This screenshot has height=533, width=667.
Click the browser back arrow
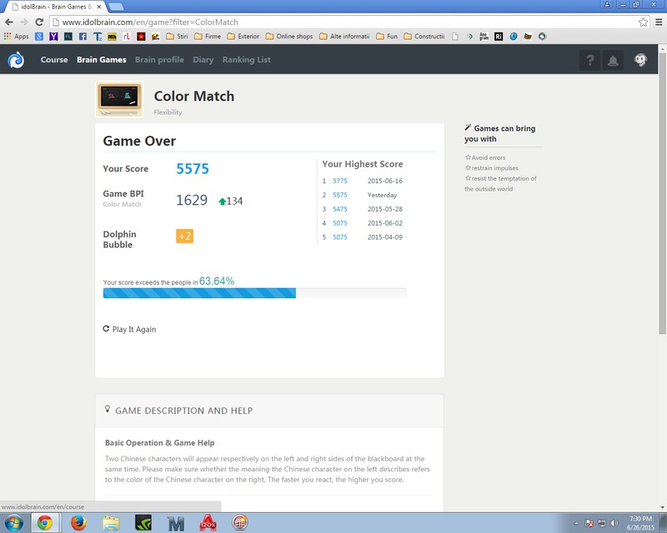coord(9,22)
